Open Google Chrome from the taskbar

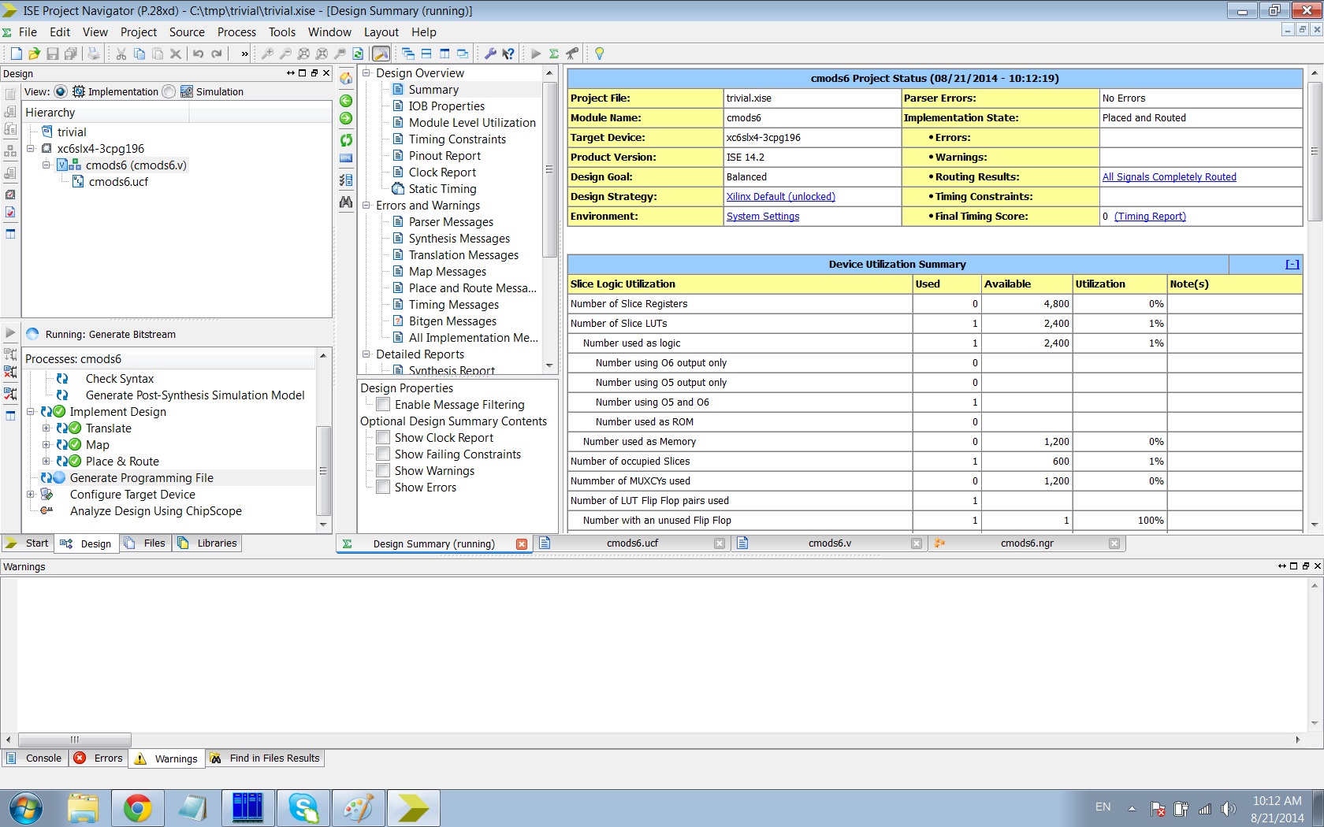point(137,808)
